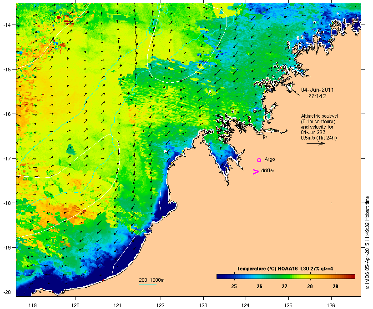This screenshot has height=309, width=373.
Task: Click the IMOS copyright timestamp text
Action: (367, 243)
